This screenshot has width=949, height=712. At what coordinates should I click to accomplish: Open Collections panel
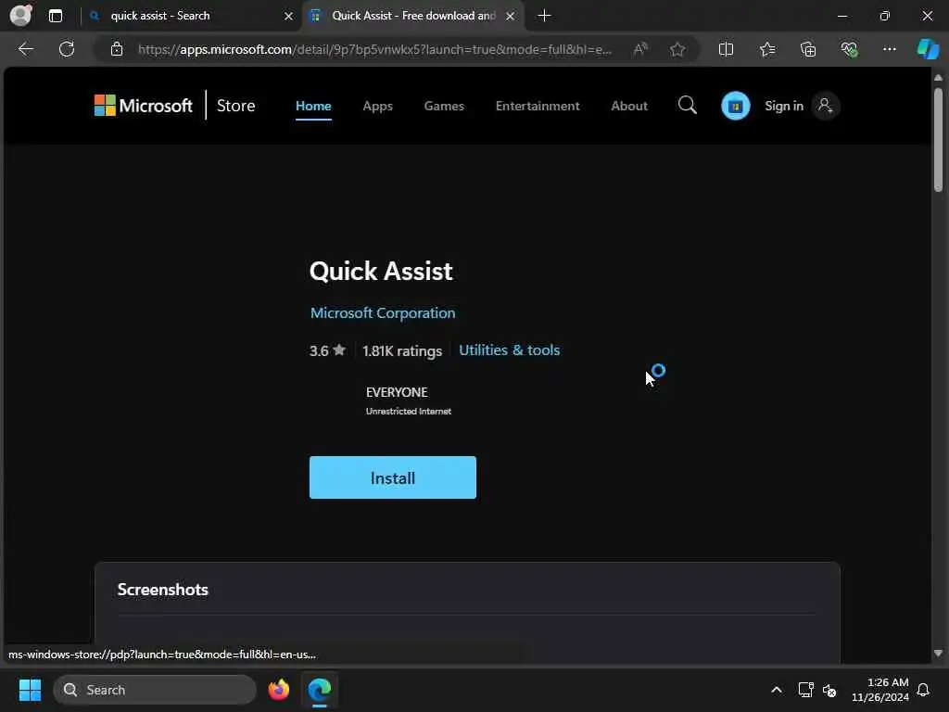point(808,49)
